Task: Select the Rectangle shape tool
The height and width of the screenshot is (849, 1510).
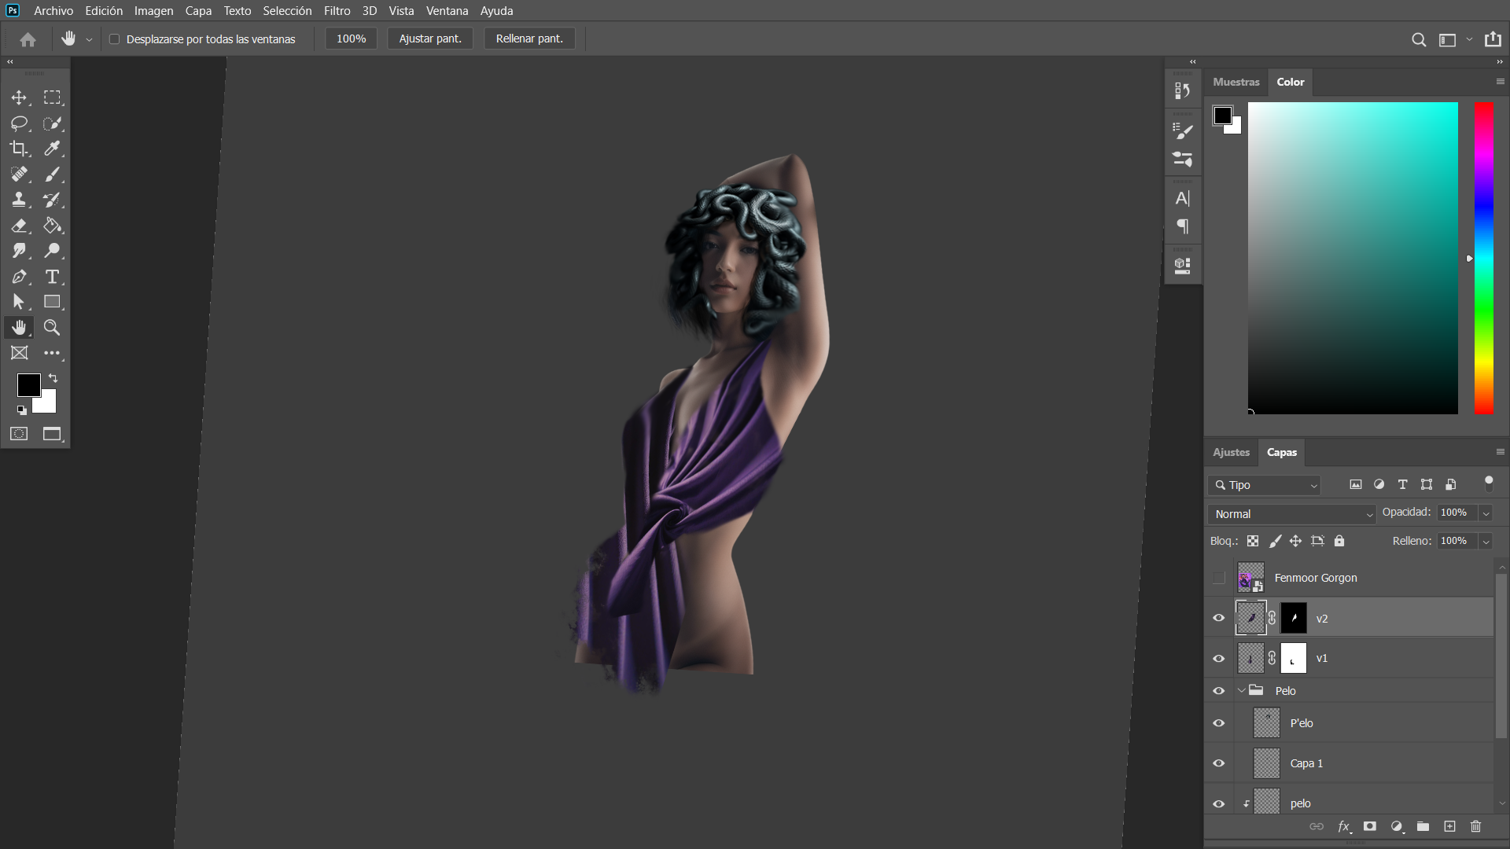Action: point(52,302)
